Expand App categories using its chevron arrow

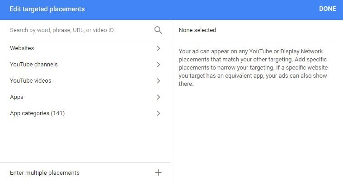point(158,113)
